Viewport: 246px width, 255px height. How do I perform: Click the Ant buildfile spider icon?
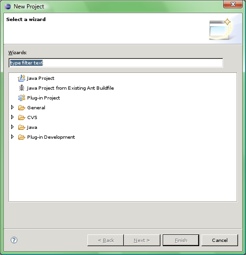(22, 88)
